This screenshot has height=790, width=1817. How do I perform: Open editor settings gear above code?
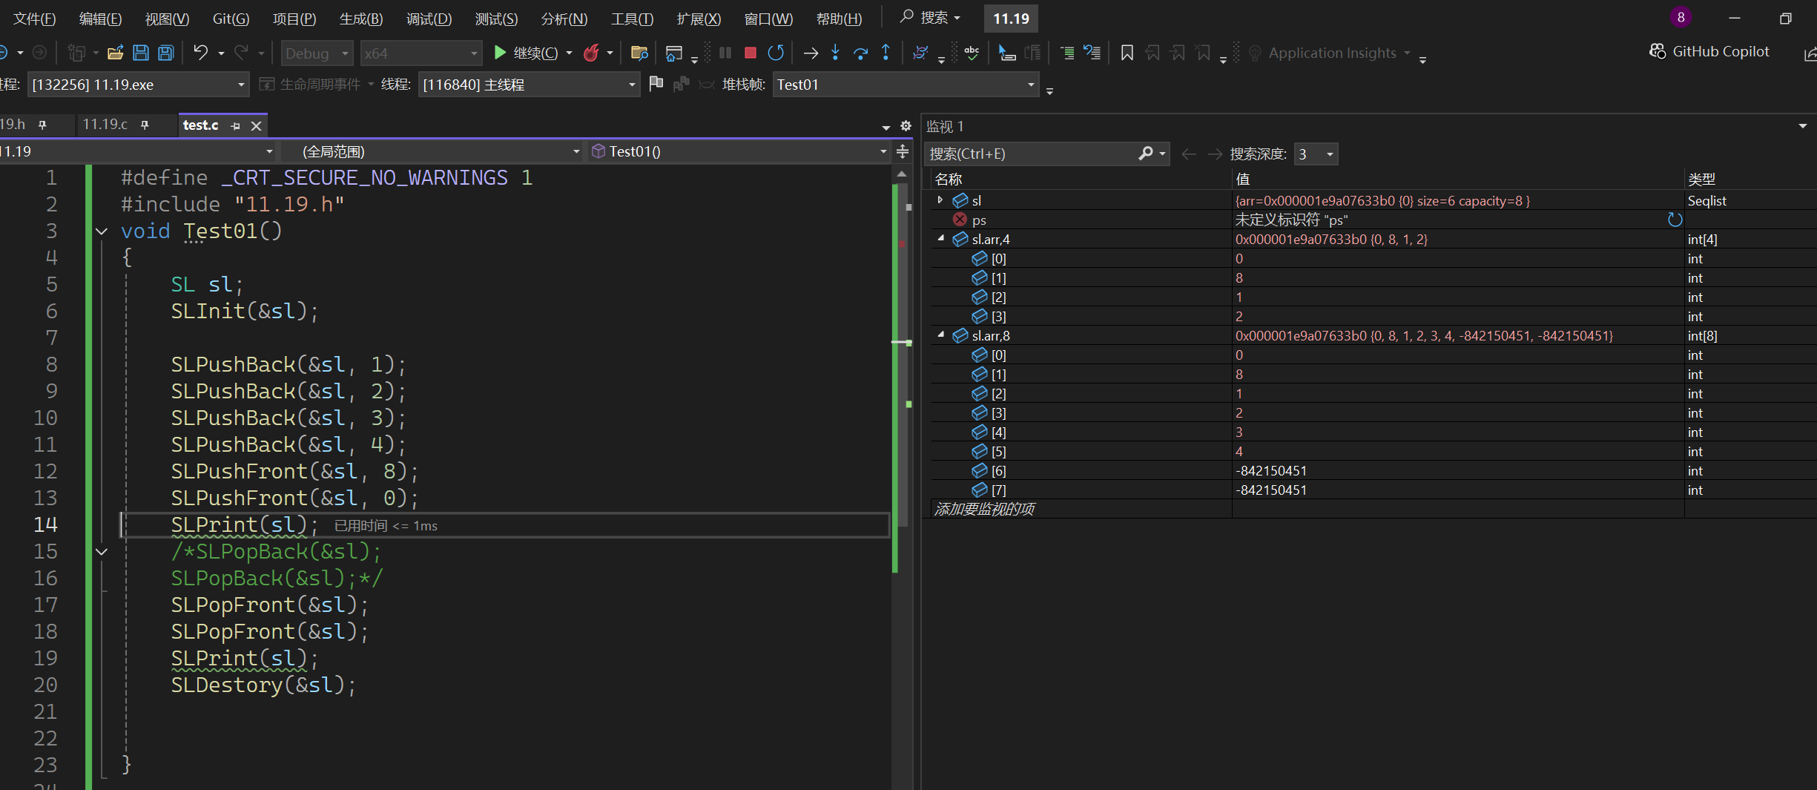tap(906, 125)
